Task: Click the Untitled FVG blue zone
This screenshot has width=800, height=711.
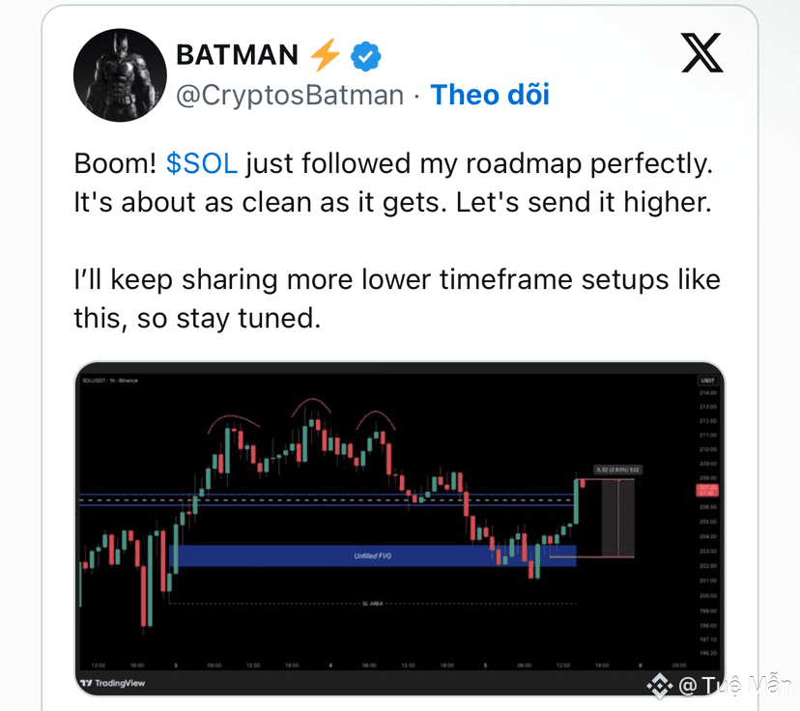Action: (372, 555)
